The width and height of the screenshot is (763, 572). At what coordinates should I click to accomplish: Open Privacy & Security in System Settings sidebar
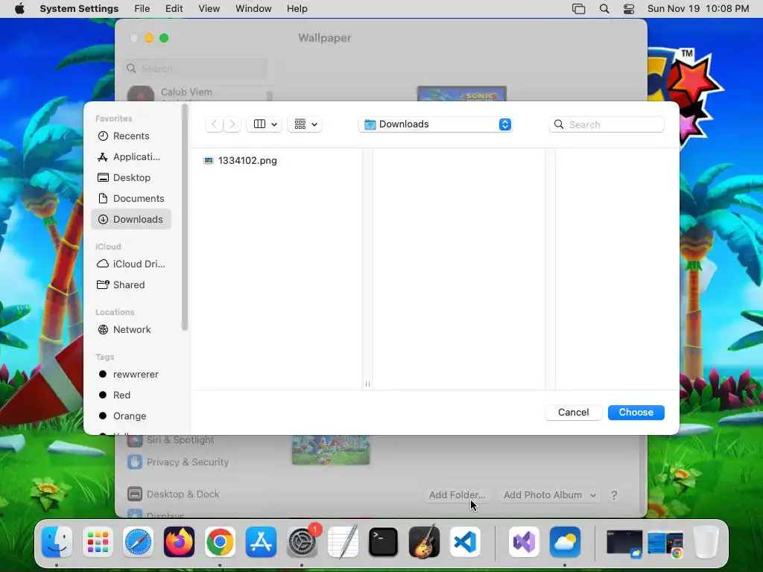[x=178, y=462]
